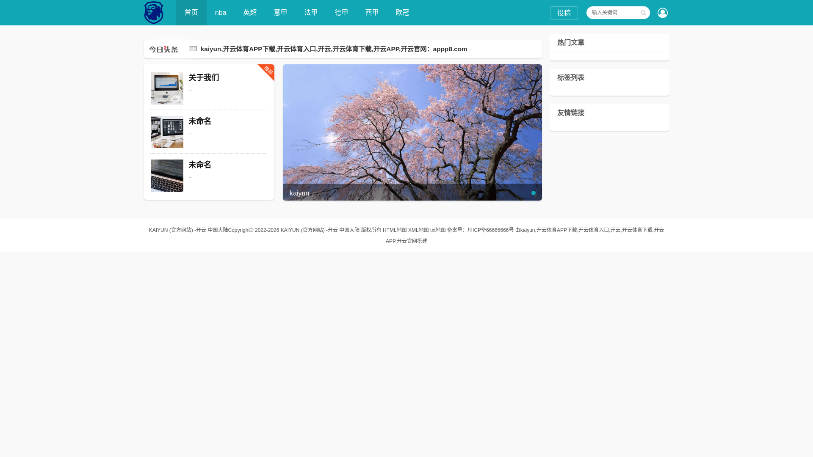The width and height of the screenshot is (813, 457).
Task: Click the kaiyun caption on carousel
Action: [x=299, y=193]
